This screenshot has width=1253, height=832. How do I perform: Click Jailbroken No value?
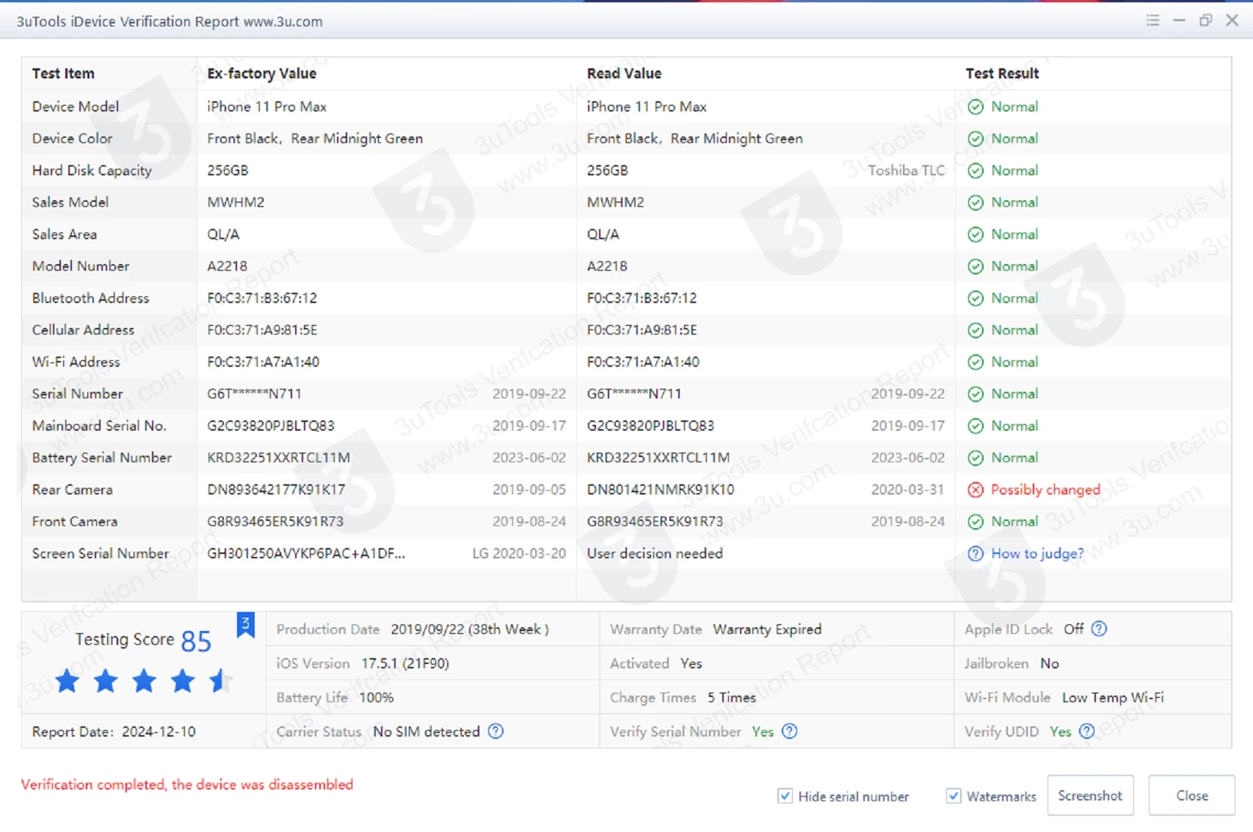point(1050,663)
